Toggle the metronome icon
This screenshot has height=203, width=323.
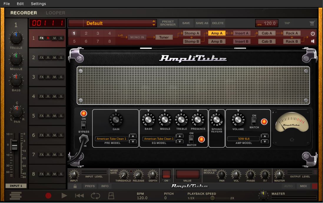pos(111,196)
